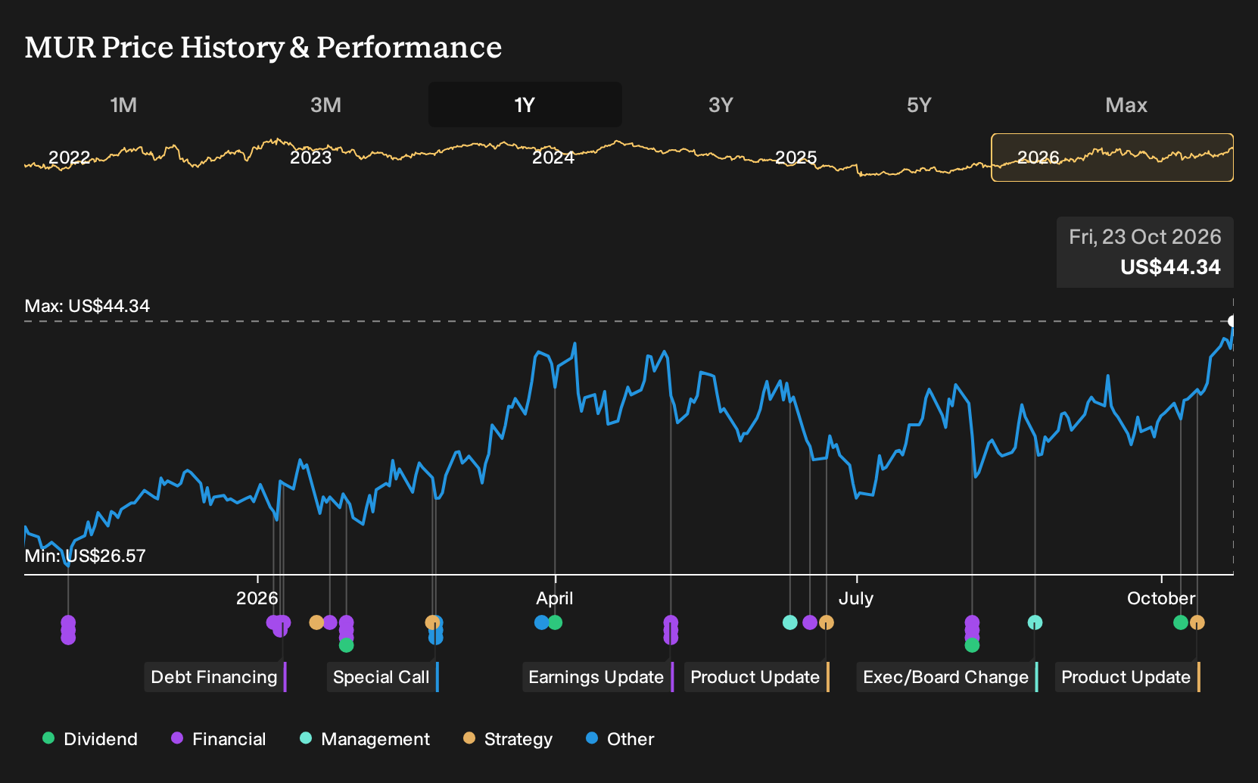Click orange Strategy marker under October
This screenshot has width=1258, height=783.
[x=1197, y=622]
